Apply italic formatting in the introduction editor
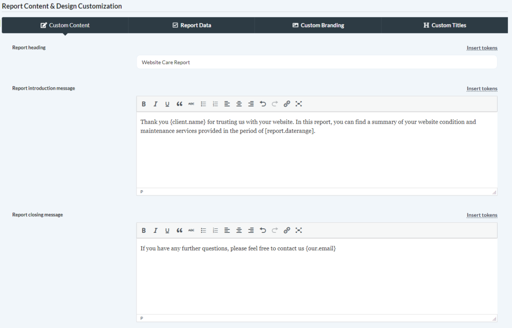Image resolution: width=512 pixels, height=328 pixels. tap(155, 104)
